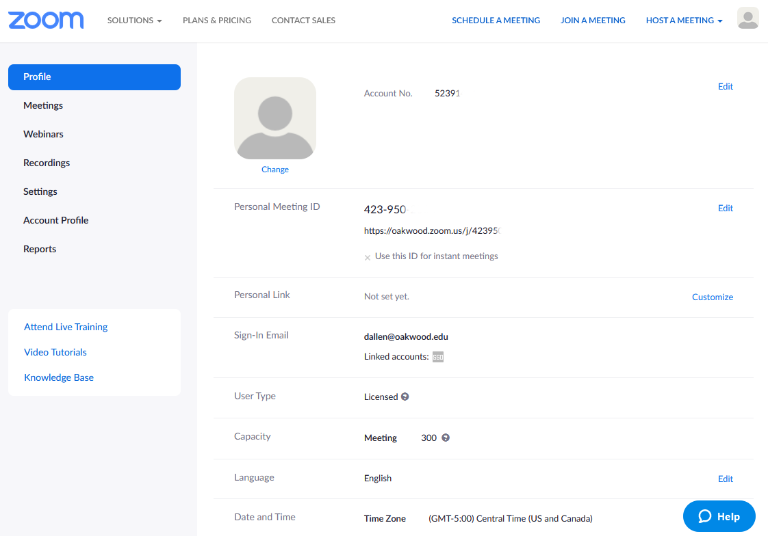
Task: Expand the Host a Meeting dropdown
Action: [684, 21]
